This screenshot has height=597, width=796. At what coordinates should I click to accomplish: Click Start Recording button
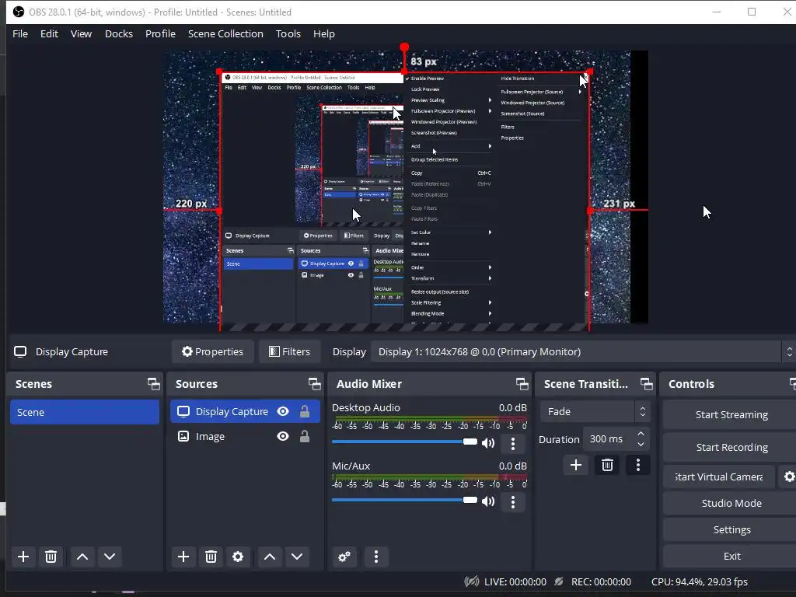(x=731, y=447)
